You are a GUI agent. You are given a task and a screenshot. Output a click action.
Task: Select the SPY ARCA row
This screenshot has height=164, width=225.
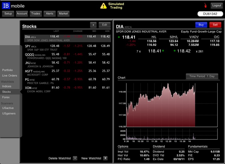click(67, 48)
